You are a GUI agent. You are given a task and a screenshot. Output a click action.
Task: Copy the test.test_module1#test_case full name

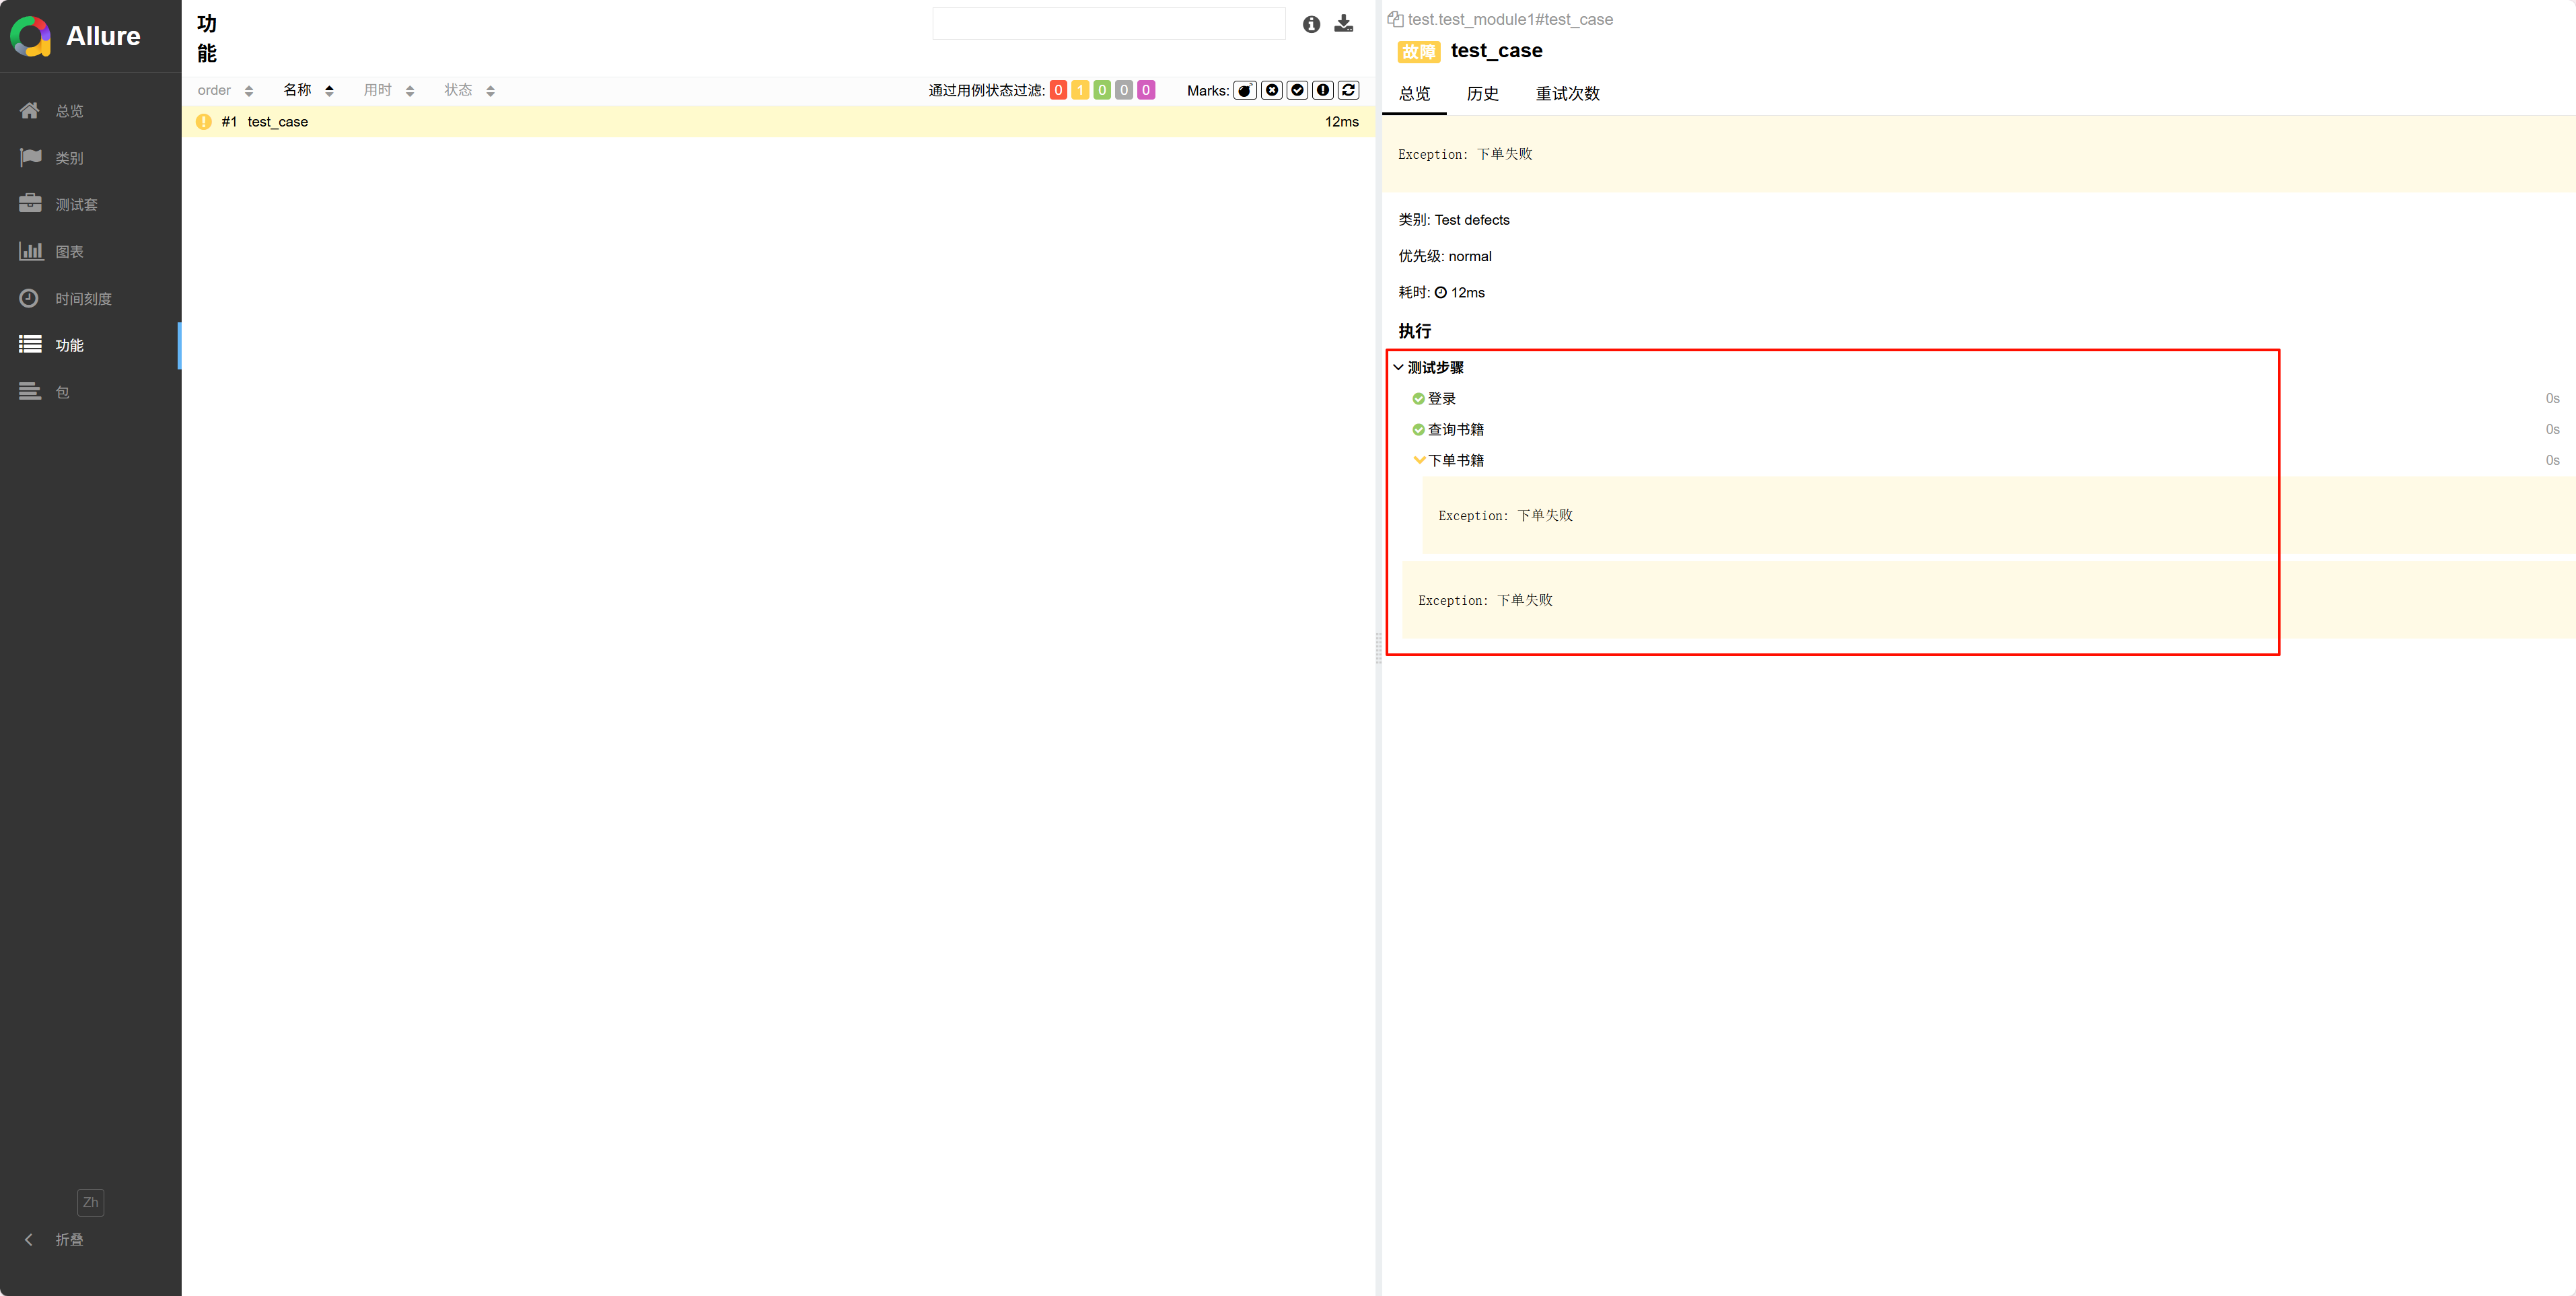pos(1395,19)
